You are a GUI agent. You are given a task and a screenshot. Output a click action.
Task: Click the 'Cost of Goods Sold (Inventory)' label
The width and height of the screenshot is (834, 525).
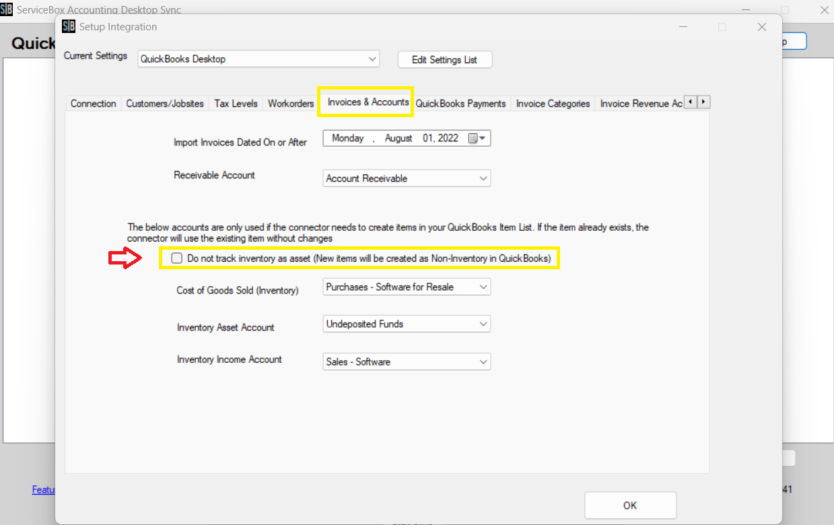pyautogui.click(x=238, y=290)
